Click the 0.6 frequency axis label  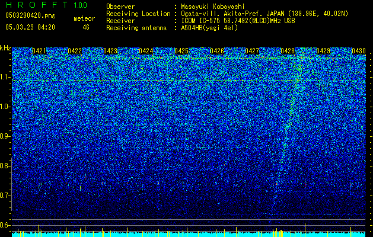pyautogui.click(x=5, y=225)
